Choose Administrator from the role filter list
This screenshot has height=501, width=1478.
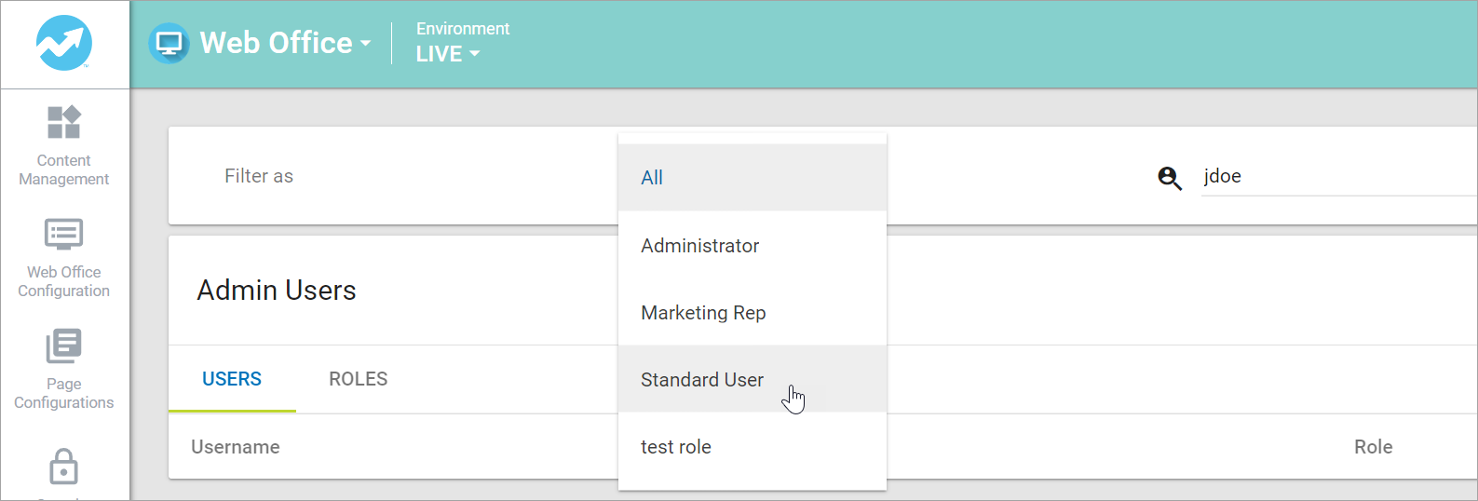click(699, 246)
